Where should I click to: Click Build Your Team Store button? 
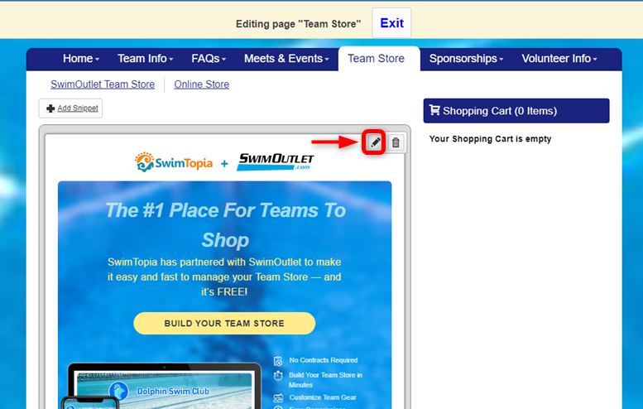(x=224, y=323)
